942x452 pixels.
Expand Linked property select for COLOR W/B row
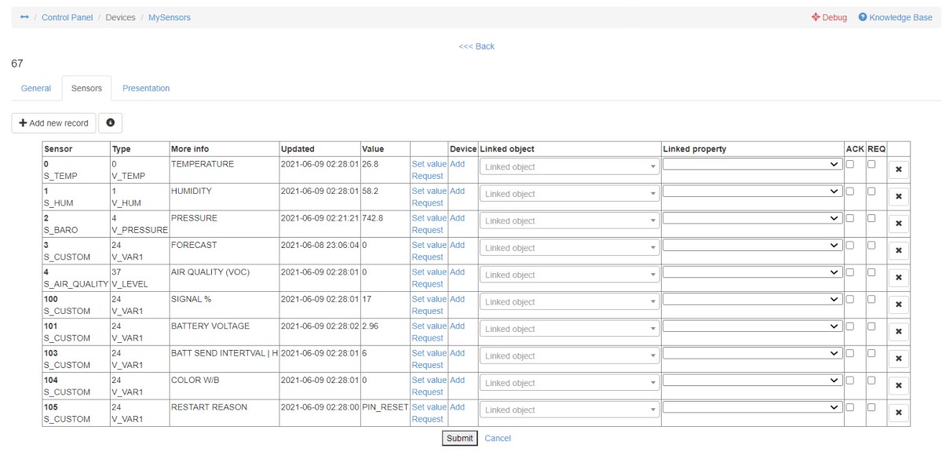click(x=753, y=381)
